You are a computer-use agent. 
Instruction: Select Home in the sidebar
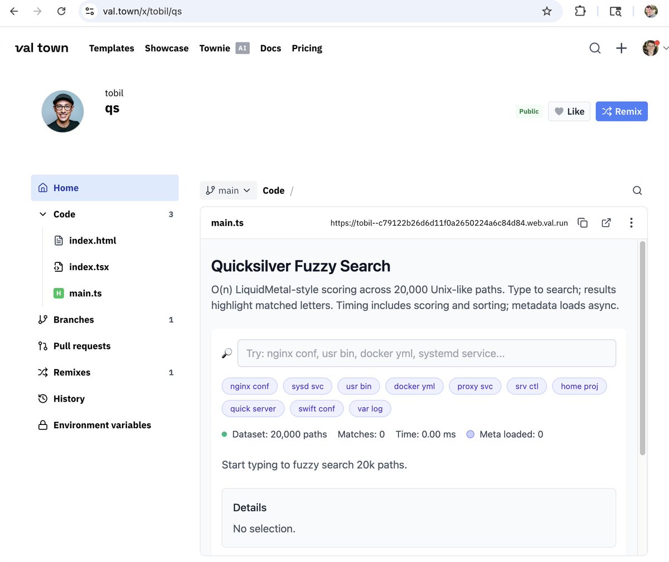105,188
